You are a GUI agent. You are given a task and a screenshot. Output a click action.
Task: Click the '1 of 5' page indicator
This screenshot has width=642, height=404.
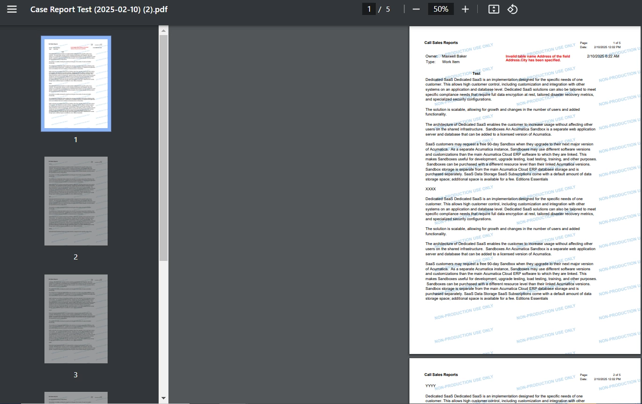tap(617, 43)
